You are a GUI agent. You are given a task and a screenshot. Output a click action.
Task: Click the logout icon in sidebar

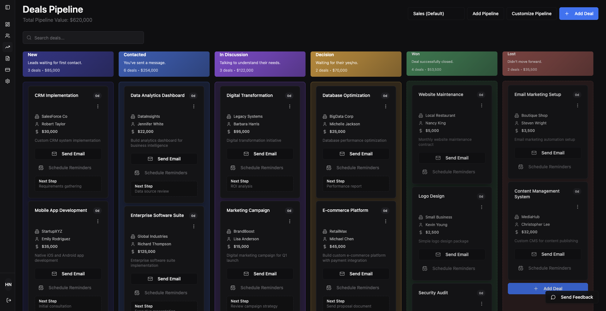click(x=9, y=300)
